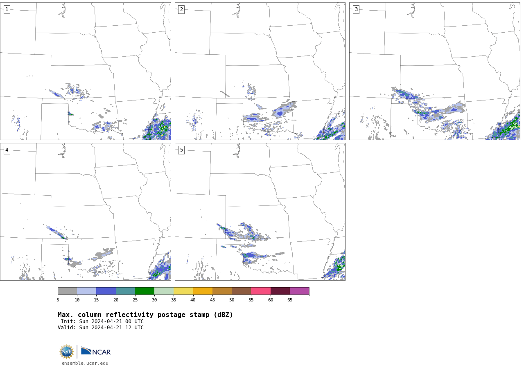Open the ensemble.ucar.edu link
The image size is (524, 368).
[85, 364]
